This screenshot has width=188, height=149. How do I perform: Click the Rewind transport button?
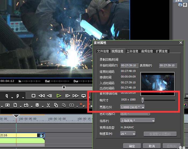pos(41,96)
